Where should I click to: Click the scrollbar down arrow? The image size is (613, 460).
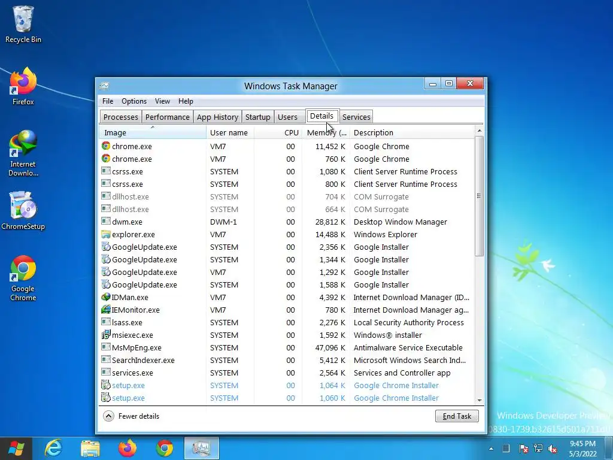click(480, 400)
